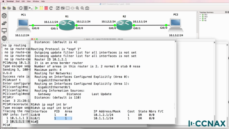
Task: Click the Zoom out magnifier icon
Action: pyautogui.click(x=82, y=8)
